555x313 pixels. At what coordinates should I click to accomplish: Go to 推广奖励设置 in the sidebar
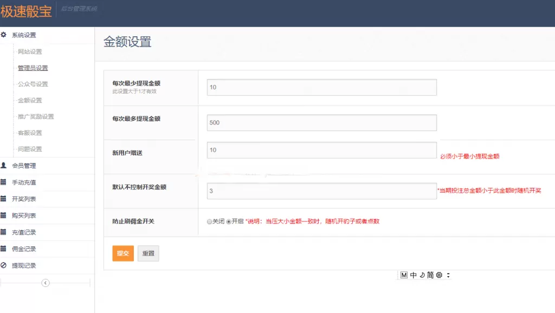(36, 117)
